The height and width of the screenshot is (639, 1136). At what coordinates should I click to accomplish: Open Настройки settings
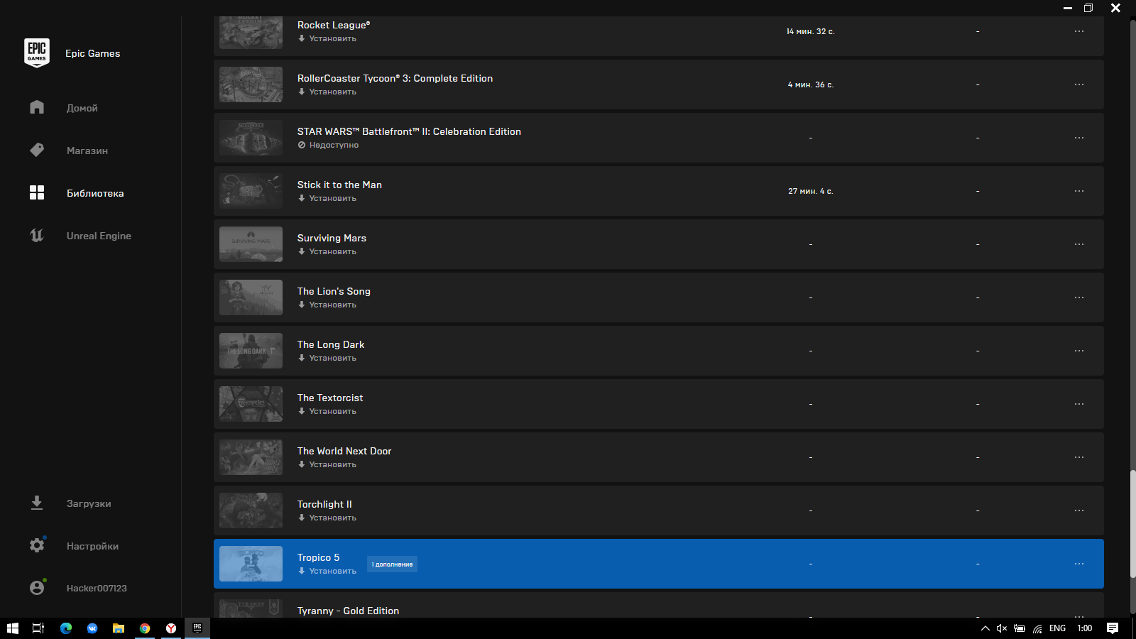(92, 546)
